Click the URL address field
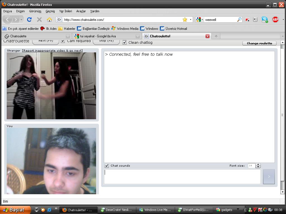Screen dimensions: 286x214 coord(122,20)
